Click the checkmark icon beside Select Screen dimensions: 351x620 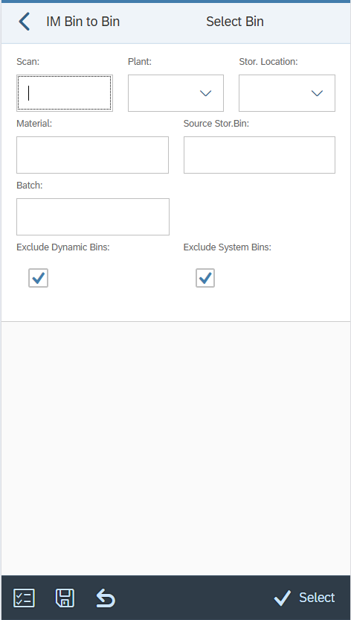click(283, 598)
